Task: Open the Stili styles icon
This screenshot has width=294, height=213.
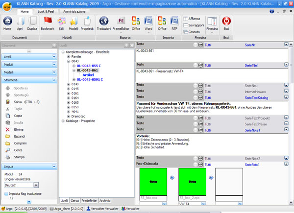Action: tap(61, 21)
